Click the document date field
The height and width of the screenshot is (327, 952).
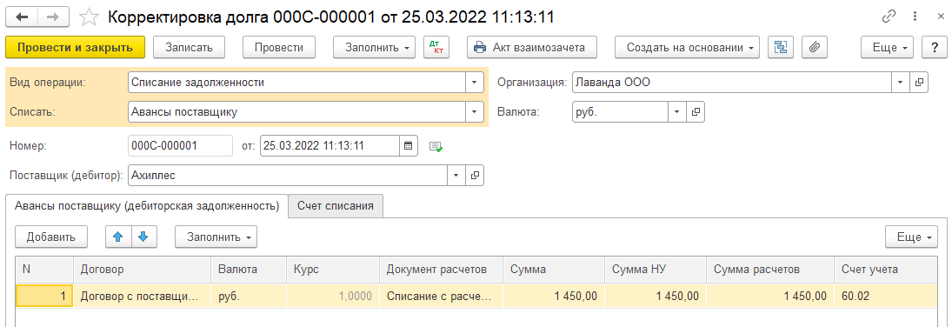pyautogui.click(x=330, y=145)
